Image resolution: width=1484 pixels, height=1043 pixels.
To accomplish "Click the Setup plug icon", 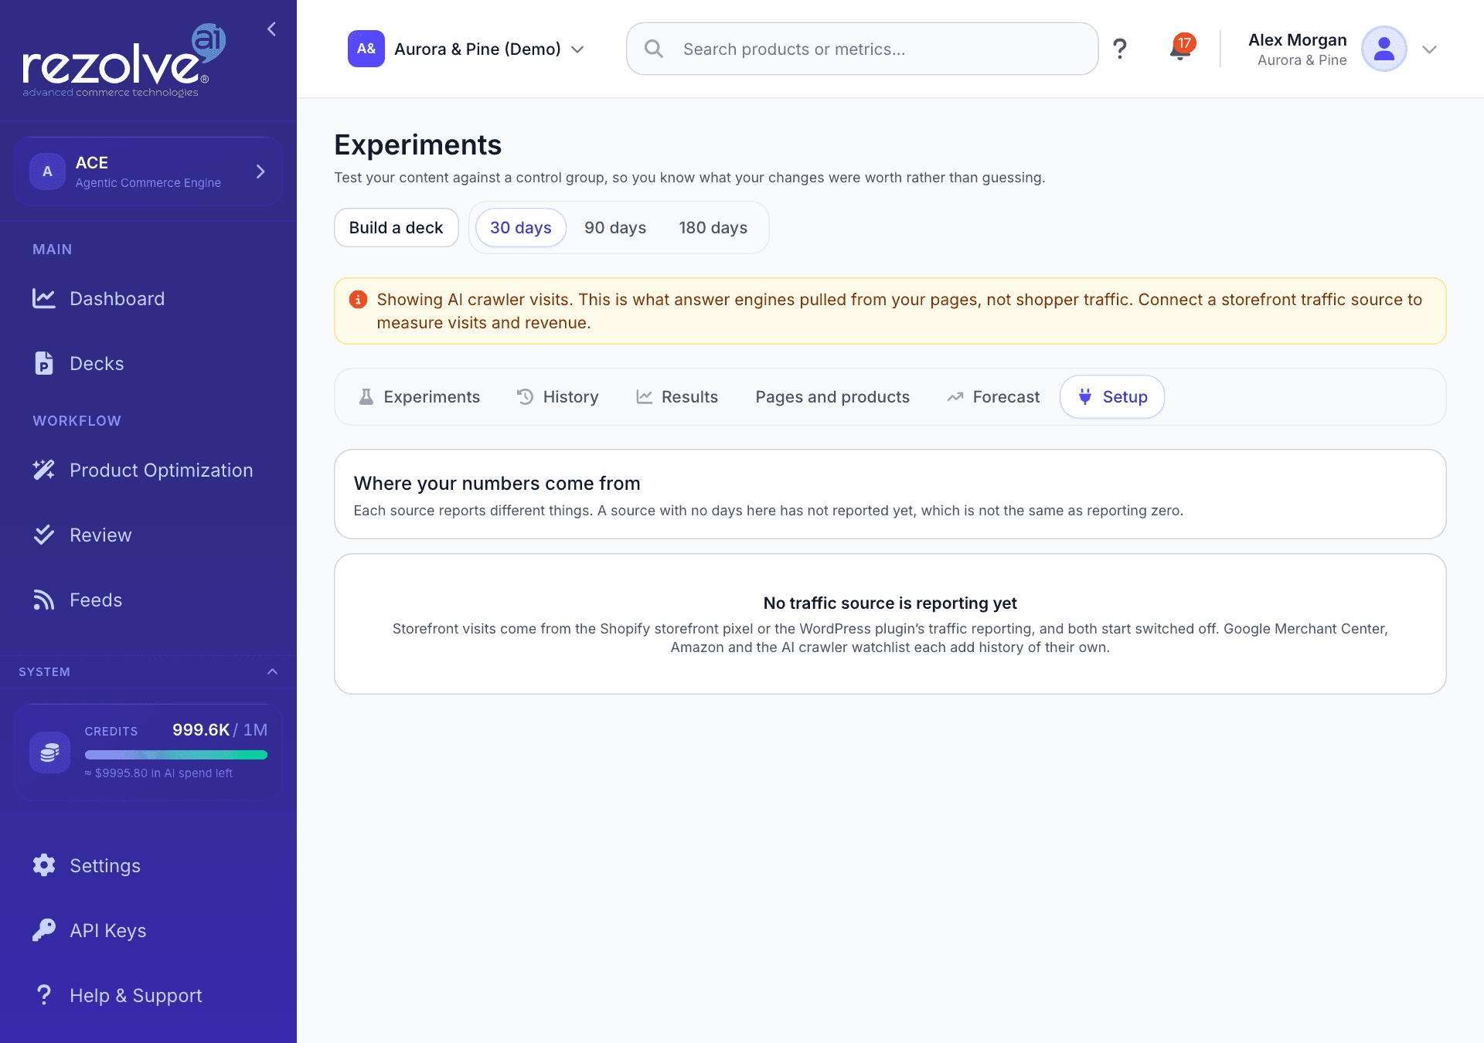I will click(1085, 397).
